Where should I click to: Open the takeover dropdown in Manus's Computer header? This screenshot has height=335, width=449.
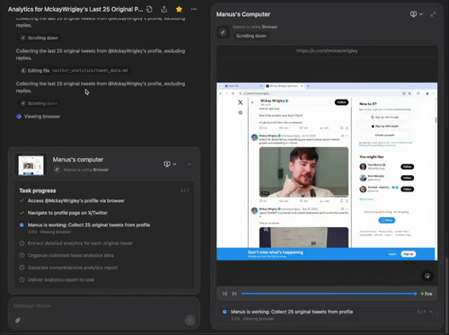[417, 14]
